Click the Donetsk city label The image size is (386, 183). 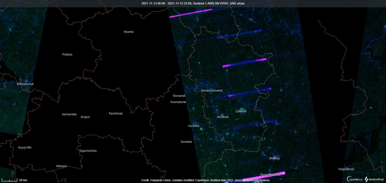coord(186,142)
